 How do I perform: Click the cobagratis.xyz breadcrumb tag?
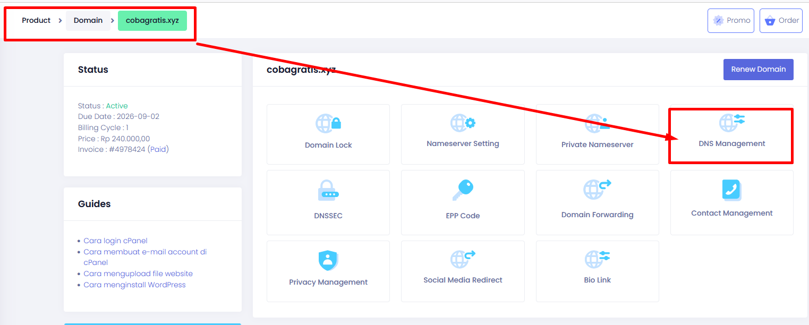click(x=152, y=21)
